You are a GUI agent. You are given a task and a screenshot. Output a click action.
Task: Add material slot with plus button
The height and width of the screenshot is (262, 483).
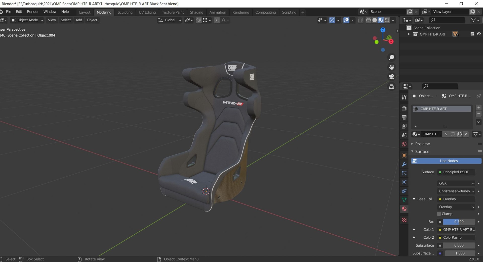479,108
